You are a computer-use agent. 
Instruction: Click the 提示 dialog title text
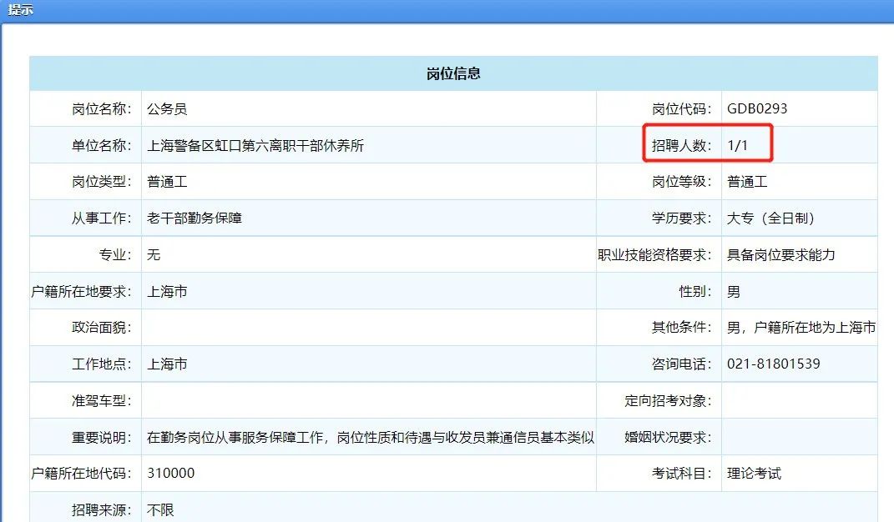[x=21, y=10]
